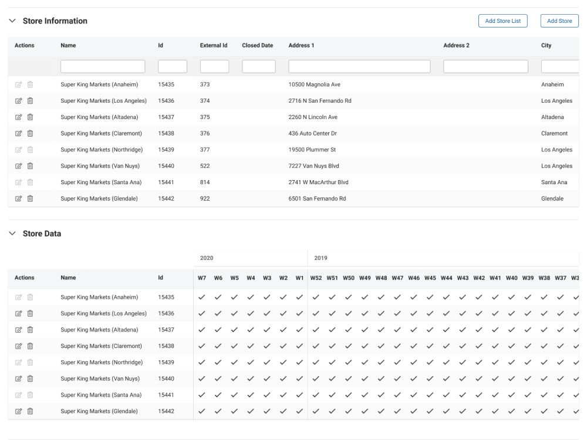Edit Claremont store in Store Information
587x440 pixels.
tap(18, 133)
